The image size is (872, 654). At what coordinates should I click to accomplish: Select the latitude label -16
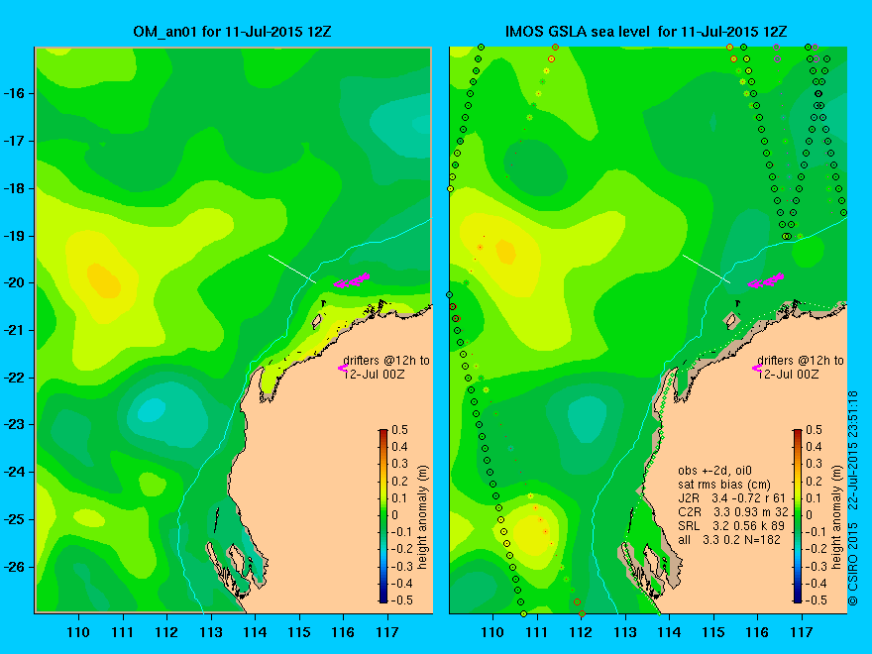pyautogui.click(x=13, y=93)
